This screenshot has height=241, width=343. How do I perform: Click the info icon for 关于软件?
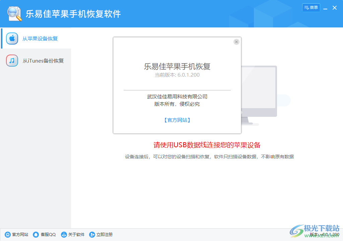64,234
